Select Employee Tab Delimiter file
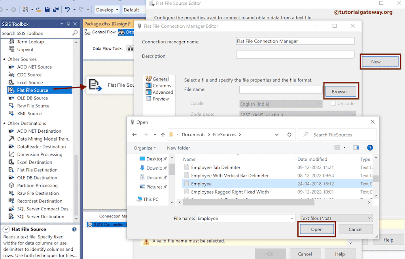Image resolution: width=405 pixels, height=259 pixels. pyautogui.click(x=216, y=168)
